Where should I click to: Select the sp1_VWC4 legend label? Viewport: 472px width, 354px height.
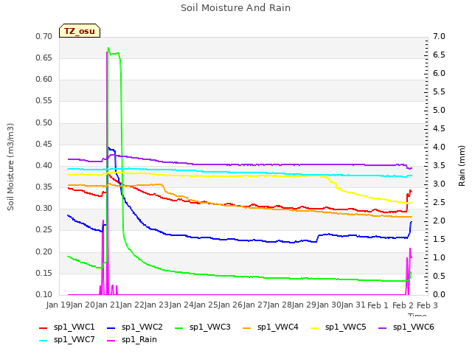pos(277,327)
